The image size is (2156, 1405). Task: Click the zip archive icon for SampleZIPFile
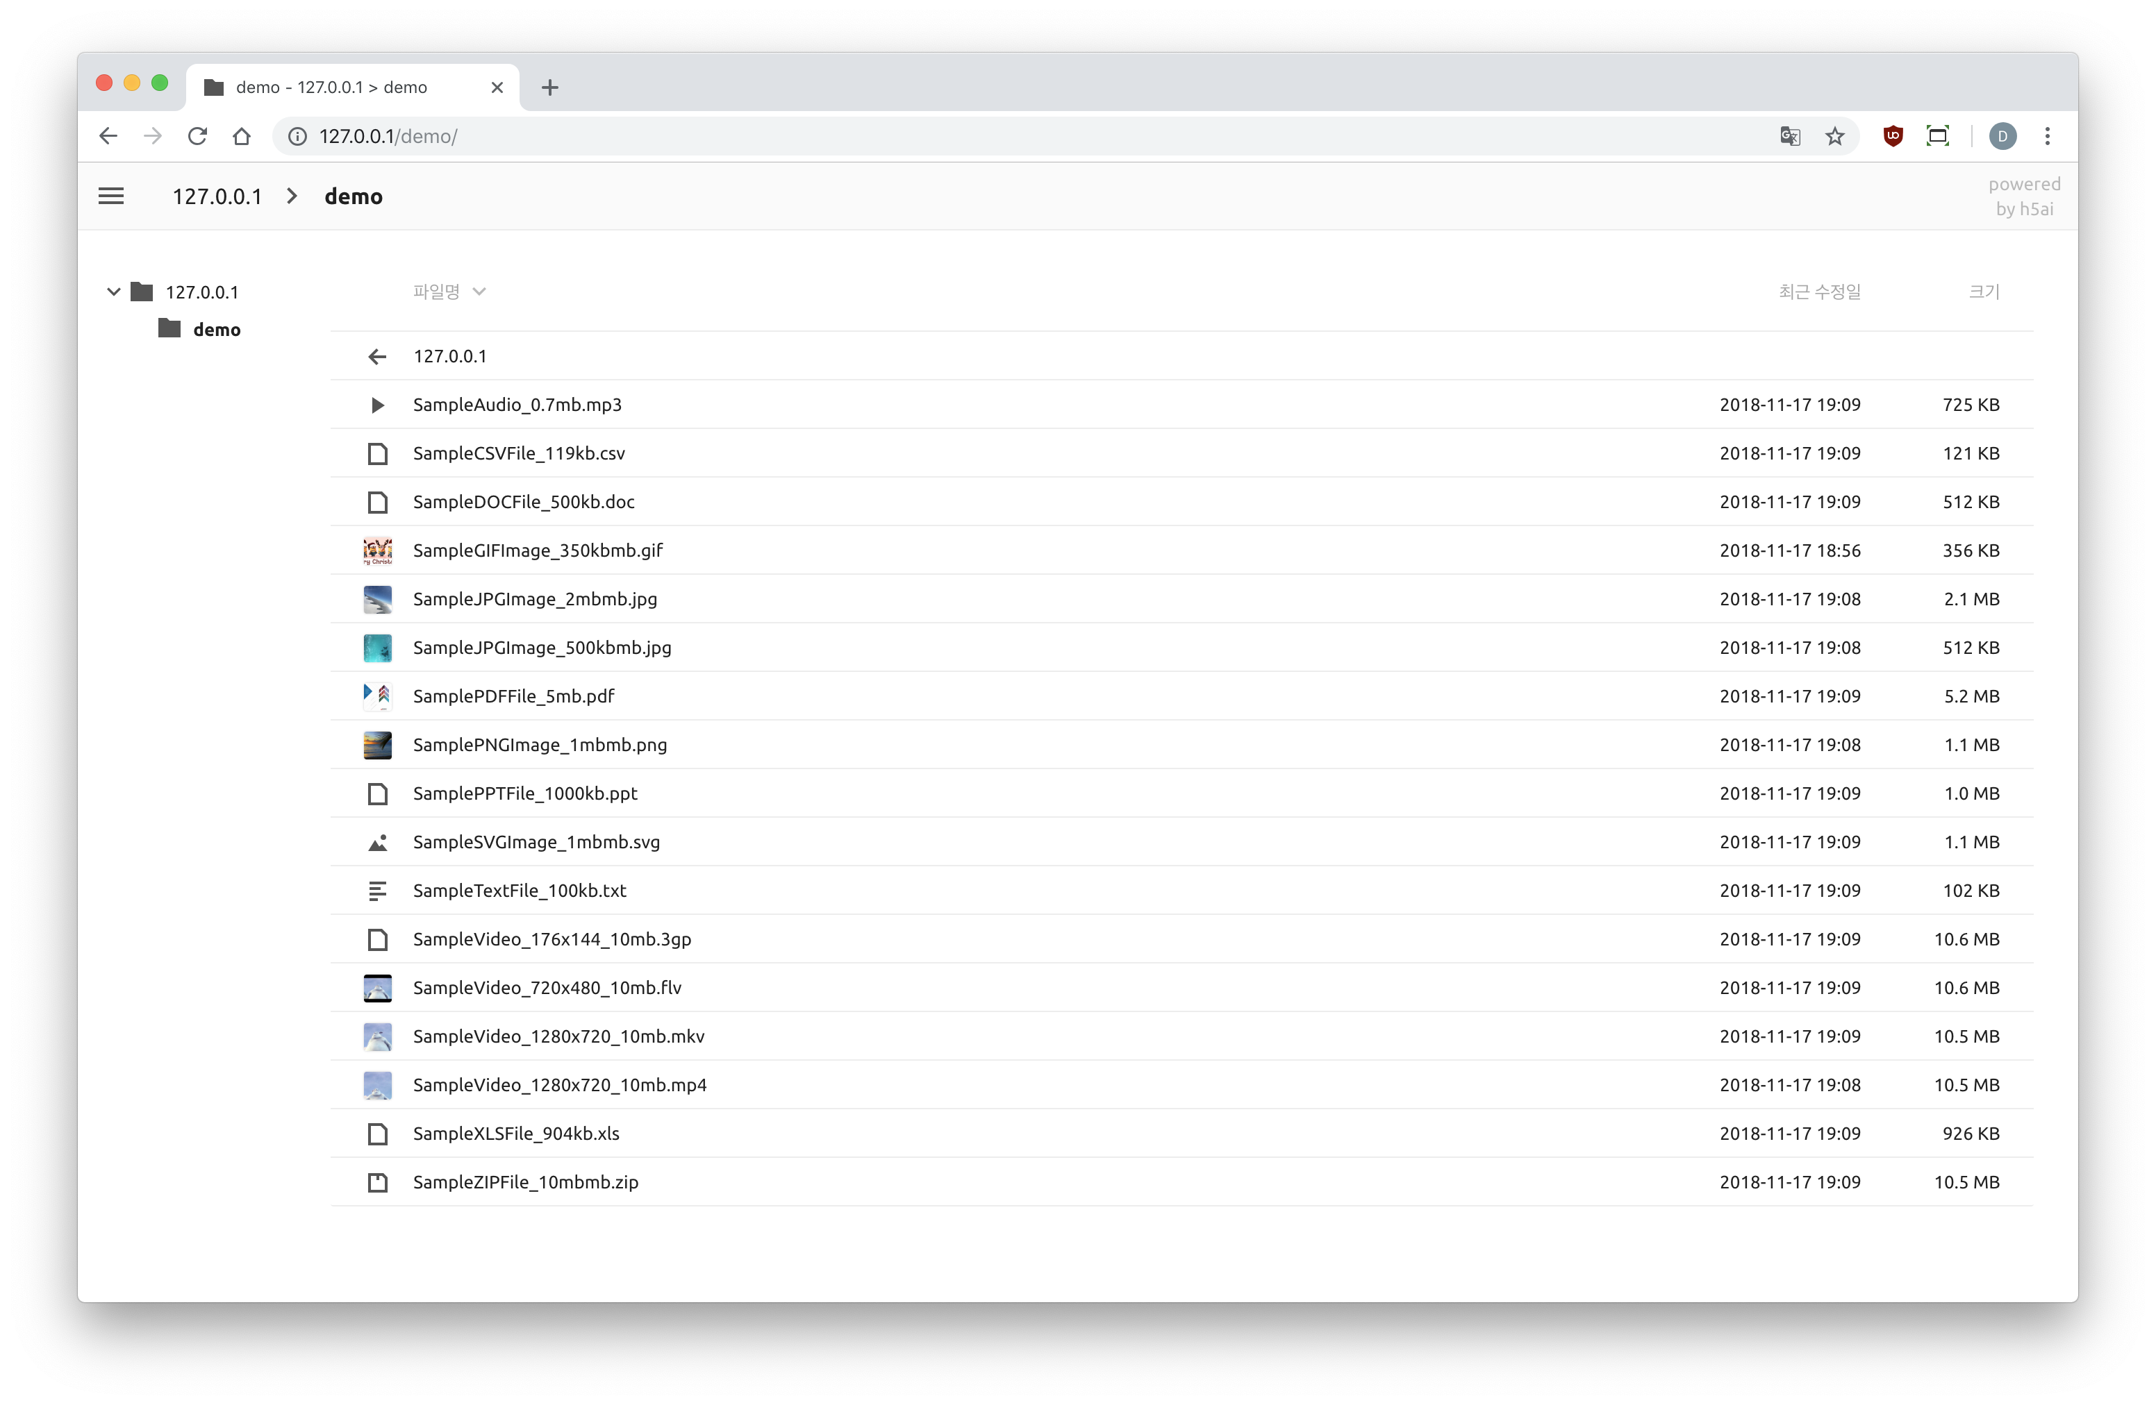tap(378, 1182)
